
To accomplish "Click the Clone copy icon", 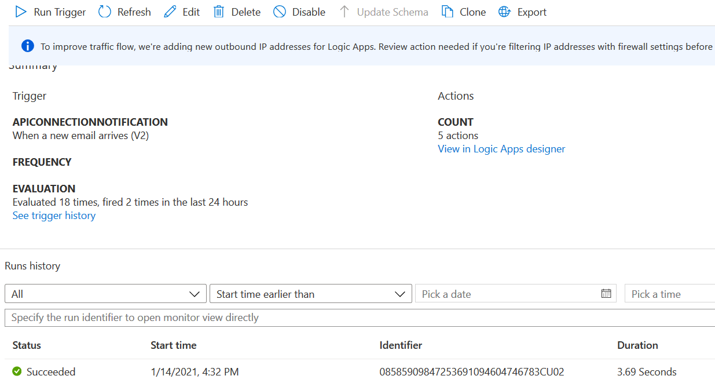I will coord(447,12).
